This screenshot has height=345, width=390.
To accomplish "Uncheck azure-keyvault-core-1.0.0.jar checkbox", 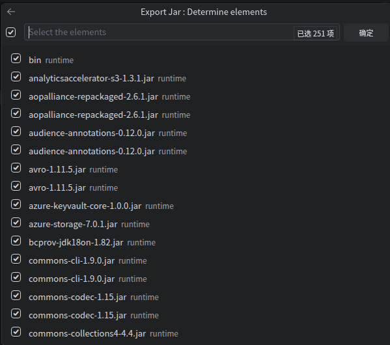I will click(16, 204).
